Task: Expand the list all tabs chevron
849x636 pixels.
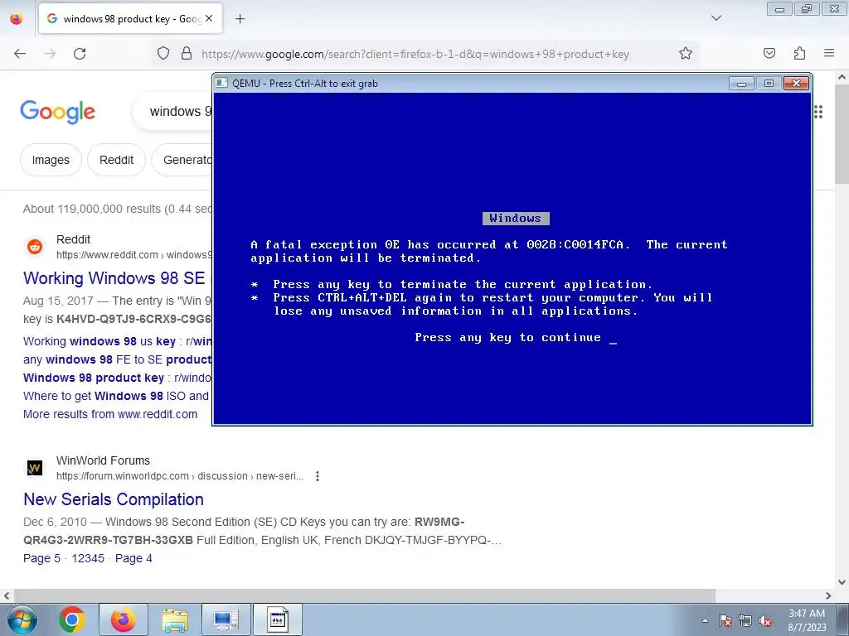Action: tap(716, 18)
